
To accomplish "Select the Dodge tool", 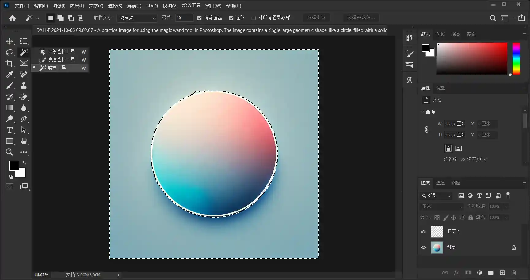I will [10, 119].
